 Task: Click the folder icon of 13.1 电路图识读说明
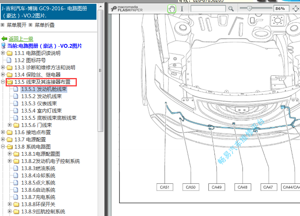pyautogui.click(x=9, y=53)
